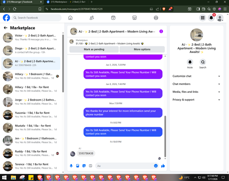Image resolution: width=229 pixels, height=181 pixels.
Task: Click the back arrow beside Marketplace
Action: click(5, 28)
